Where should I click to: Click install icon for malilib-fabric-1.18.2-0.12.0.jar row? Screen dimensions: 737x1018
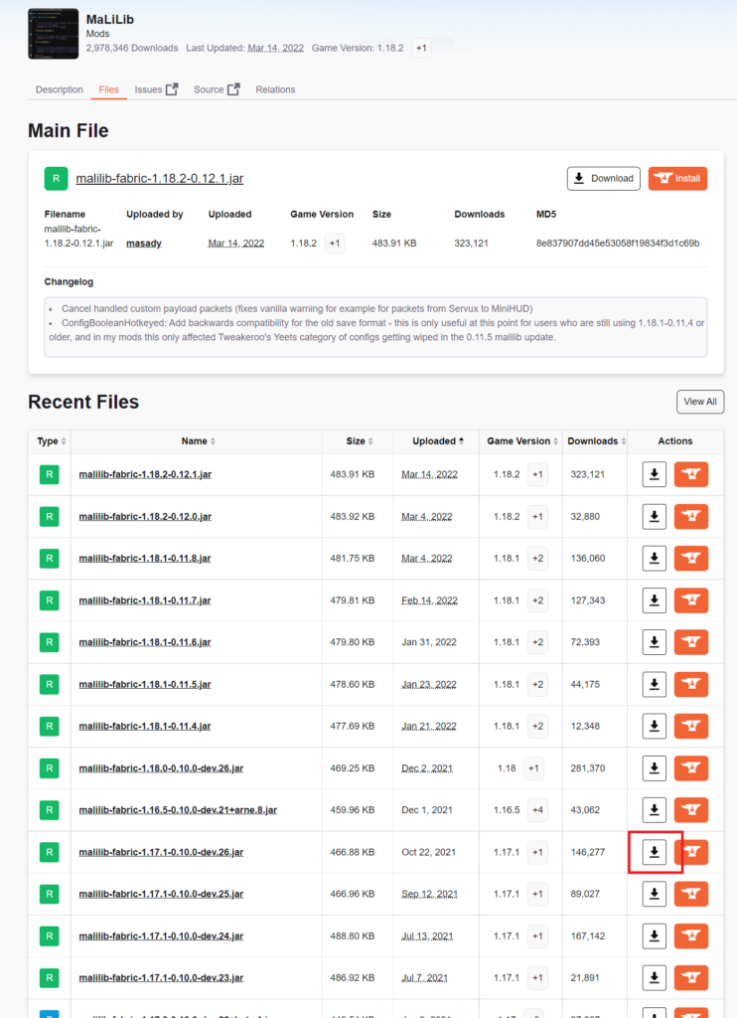click(690, 516)
